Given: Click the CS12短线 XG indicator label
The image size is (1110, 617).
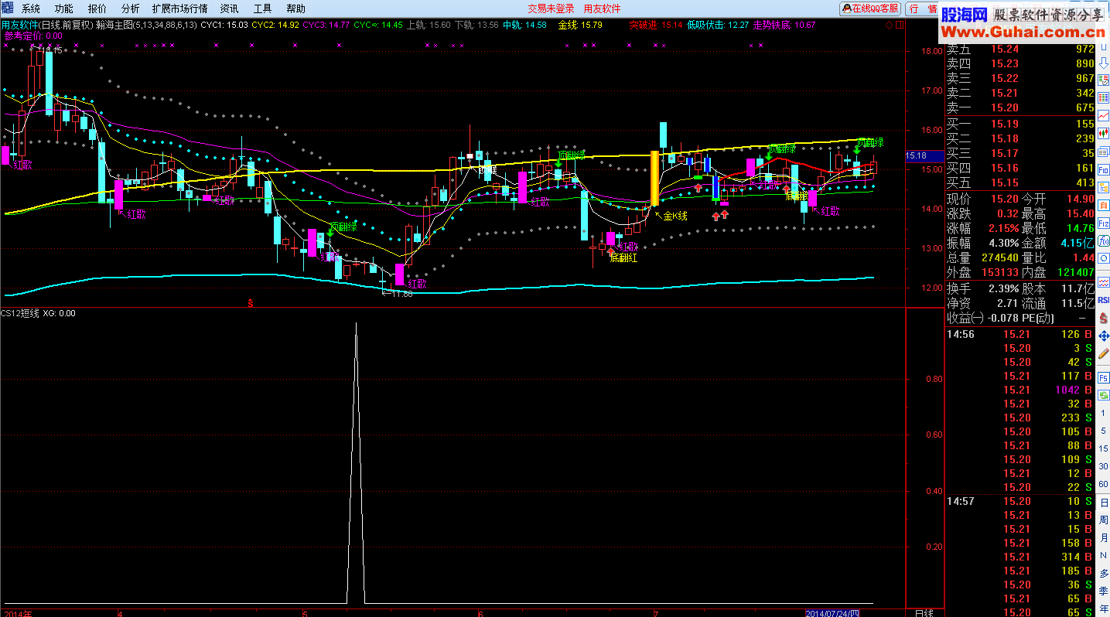Looking at the screenshot, I should [38, 313].
